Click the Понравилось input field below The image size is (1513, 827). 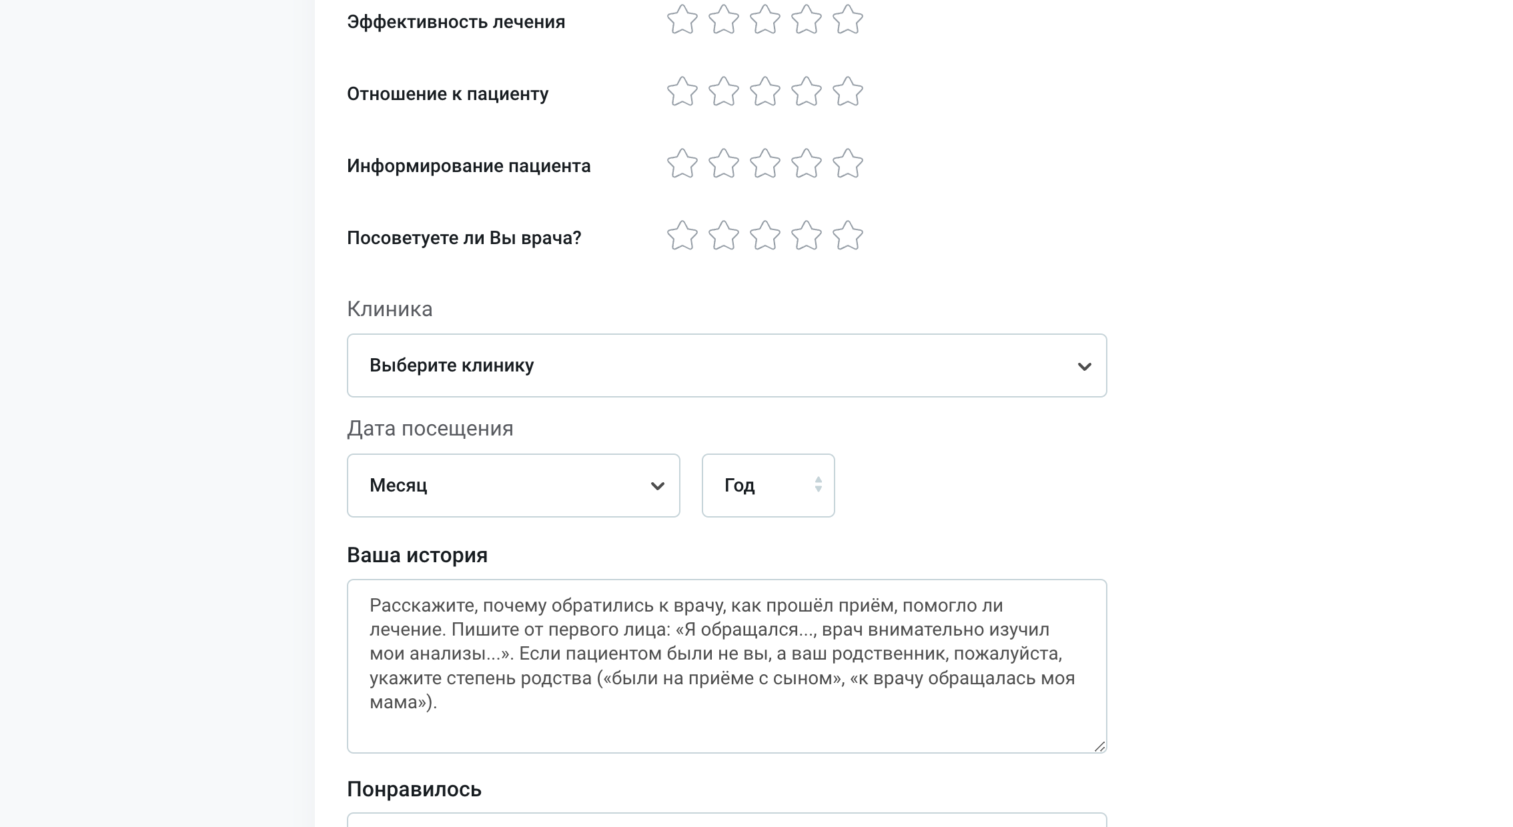(726, 821)
